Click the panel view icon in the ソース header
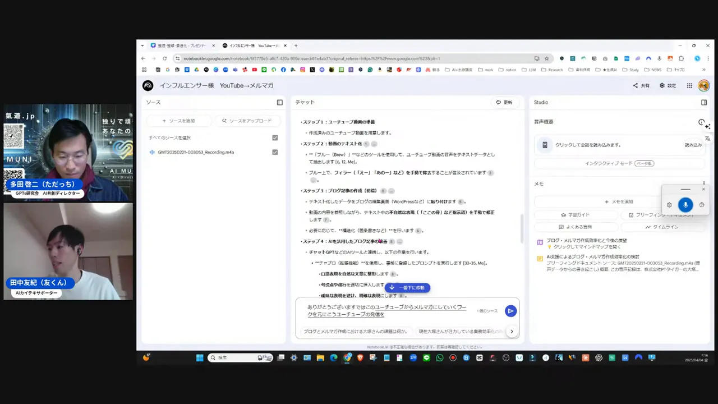This screenshot has width=718, height=404. [x=279, y=102]
